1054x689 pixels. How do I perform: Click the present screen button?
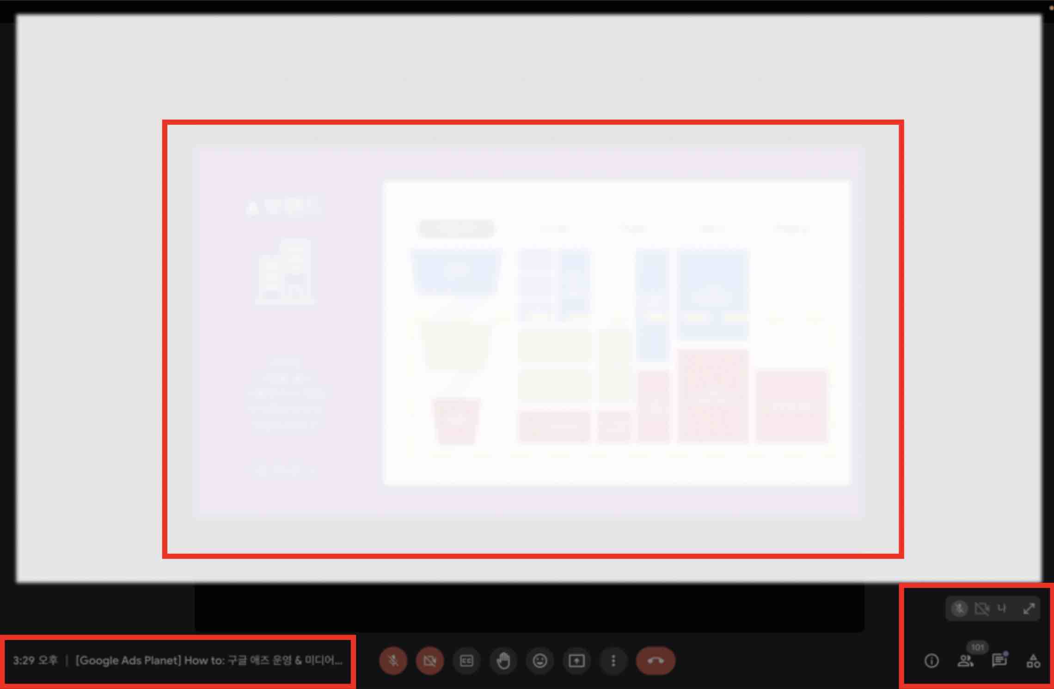coord(576,661)
